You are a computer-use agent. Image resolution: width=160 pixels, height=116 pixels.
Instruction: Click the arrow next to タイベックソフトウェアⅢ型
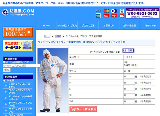pos(6,104)
